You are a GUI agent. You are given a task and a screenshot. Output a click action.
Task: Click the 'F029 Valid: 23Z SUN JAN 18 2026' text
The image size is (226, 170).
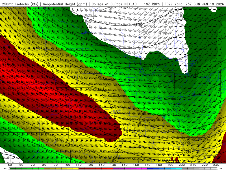pos(194,4)
